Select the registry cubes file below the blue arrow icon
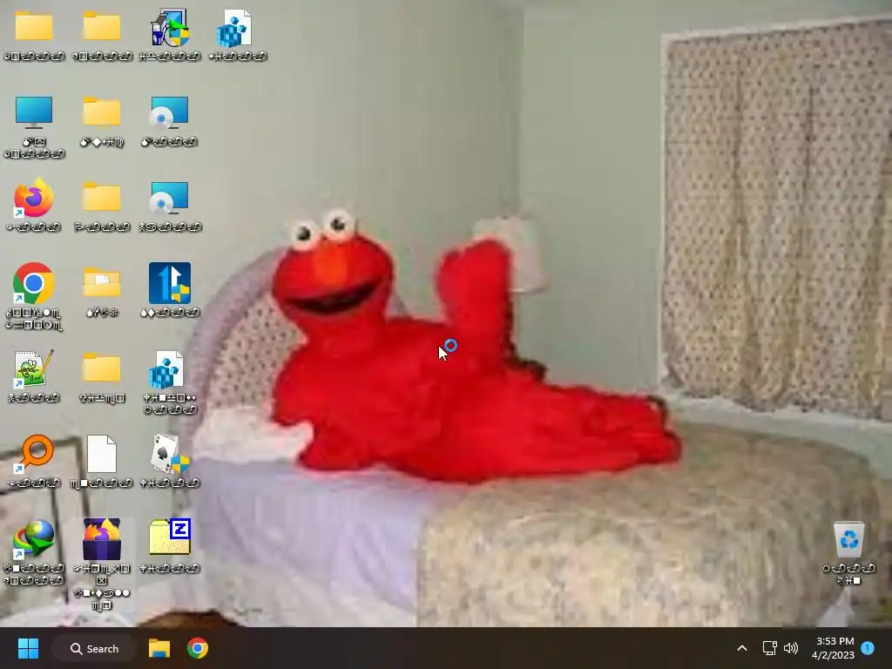Screen dimensions: 892x669 point(166,369)
